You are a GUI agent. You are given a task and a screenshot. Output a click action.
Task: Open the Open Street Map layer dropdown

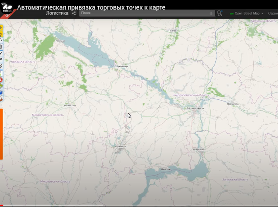[x=246, y=14]
